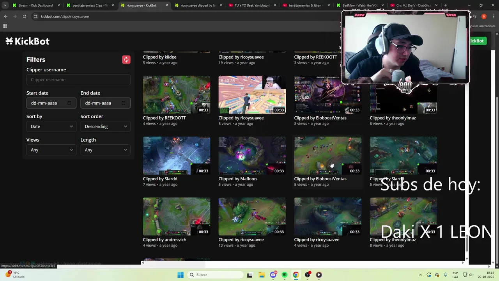Open the Sort order Descending dropdown

tap(105, 126)
